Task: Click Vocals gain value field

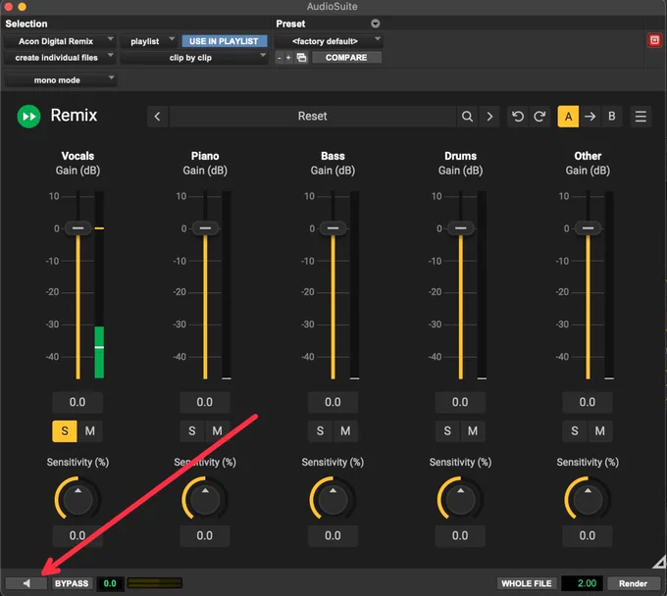Action: pyautogui.click(x=77, y=402)
